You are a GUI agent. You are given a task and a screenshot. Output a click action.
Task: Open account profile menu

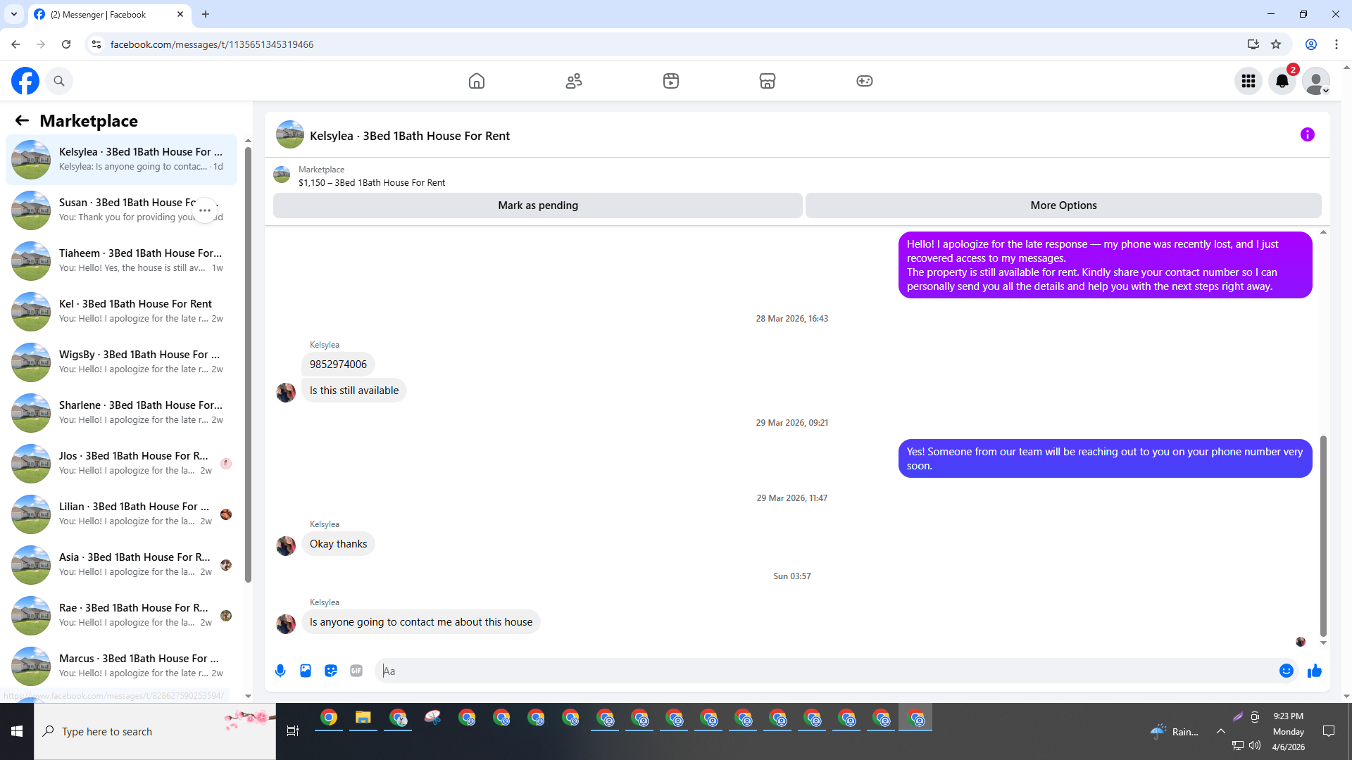point(1316,81)
